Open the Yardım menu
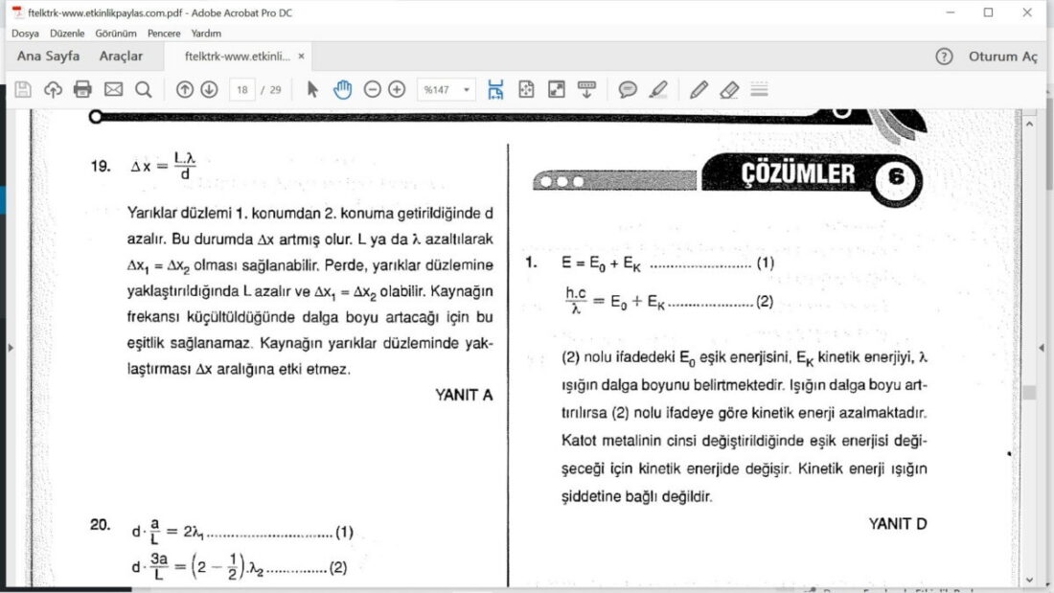Screen dimensions: 1054x593 click(206, 33)
